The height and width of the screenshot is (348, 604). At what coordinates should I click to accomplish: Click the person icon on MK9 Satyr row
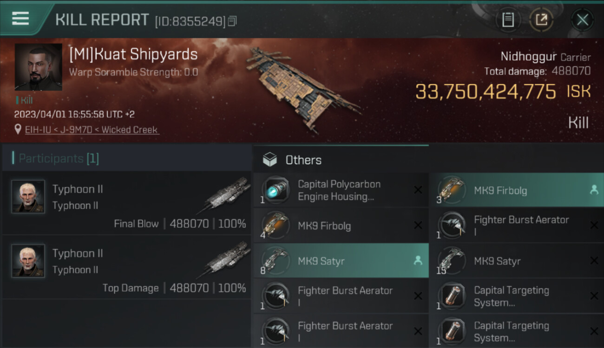[418, 261]
